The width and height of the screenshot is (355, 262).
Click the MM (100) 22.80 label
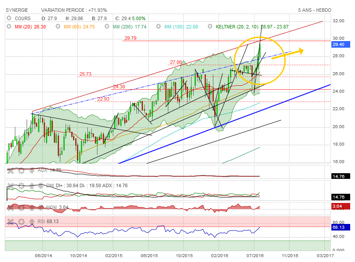[181, 27]
